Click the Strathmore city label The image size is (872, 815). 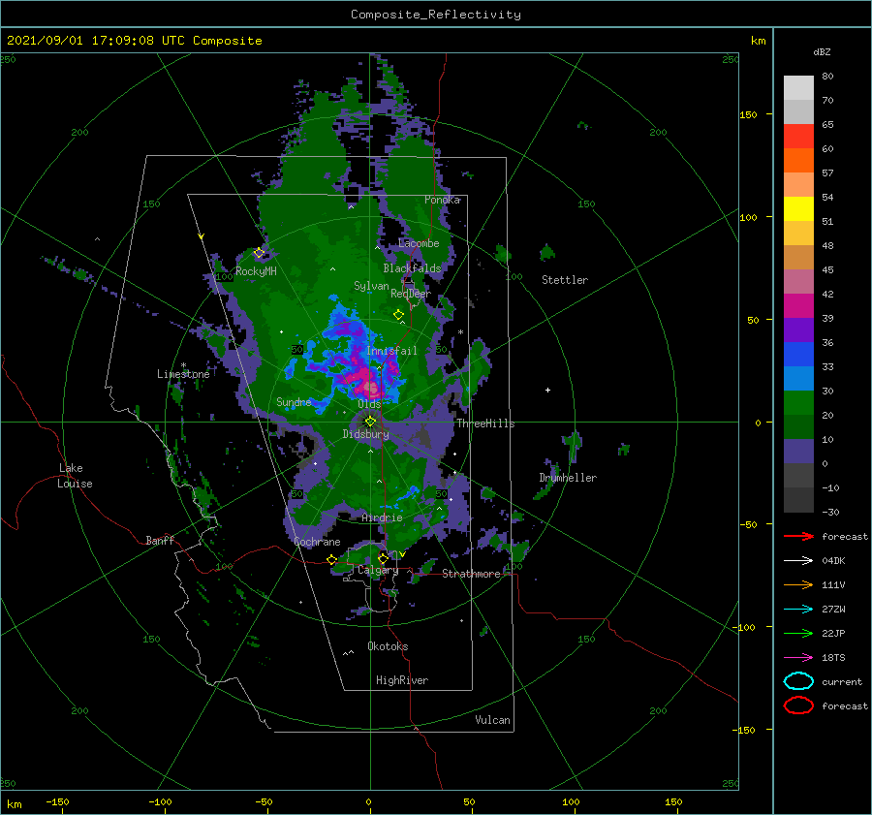pos(471,574)
